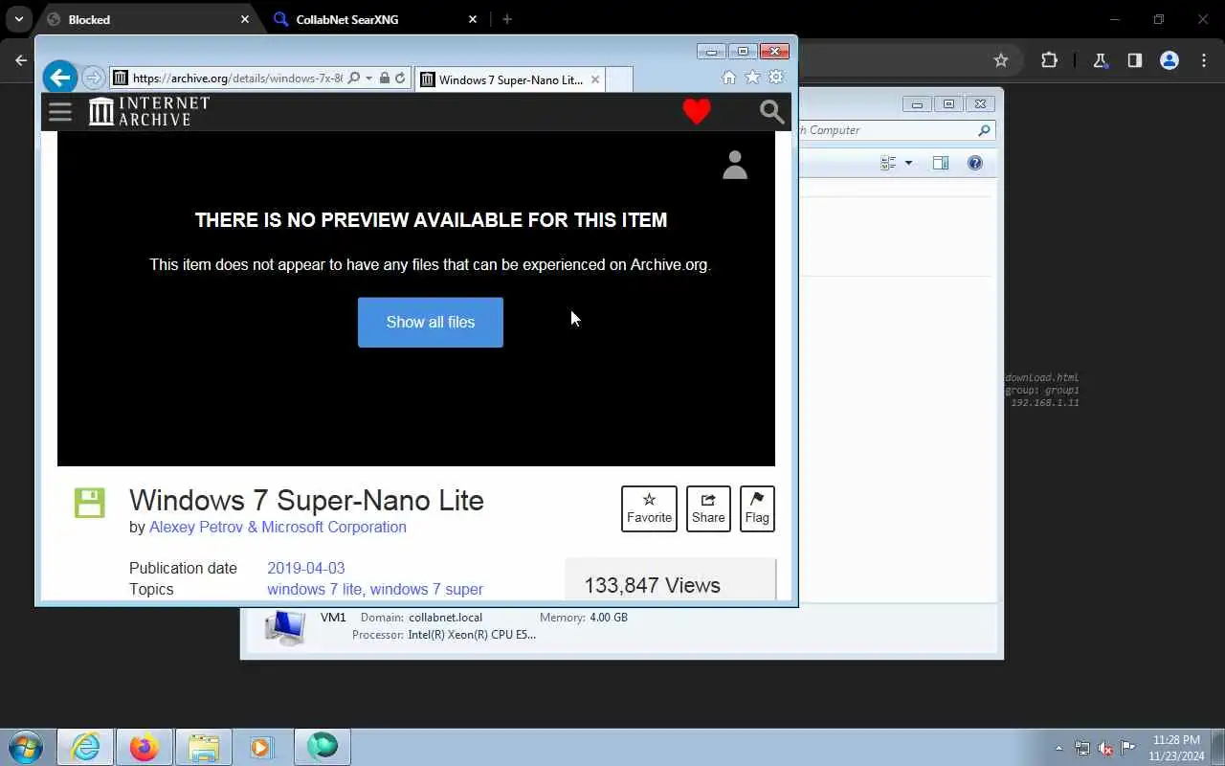Click the red donate heart icon

tap(697, 112)
